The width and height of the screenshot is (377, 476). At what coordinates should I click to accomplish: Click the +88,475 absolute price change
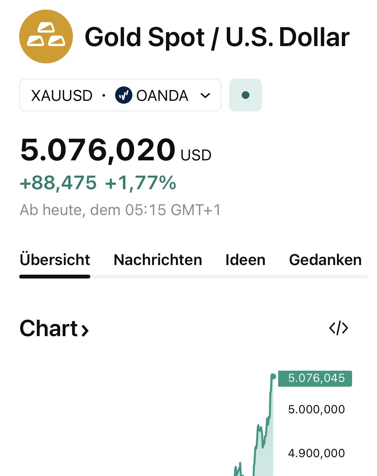point(58,183)
